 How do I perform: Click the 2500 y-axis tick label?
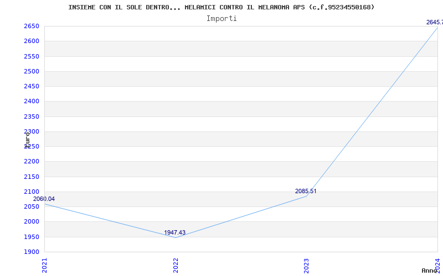[x=32, y=71]
